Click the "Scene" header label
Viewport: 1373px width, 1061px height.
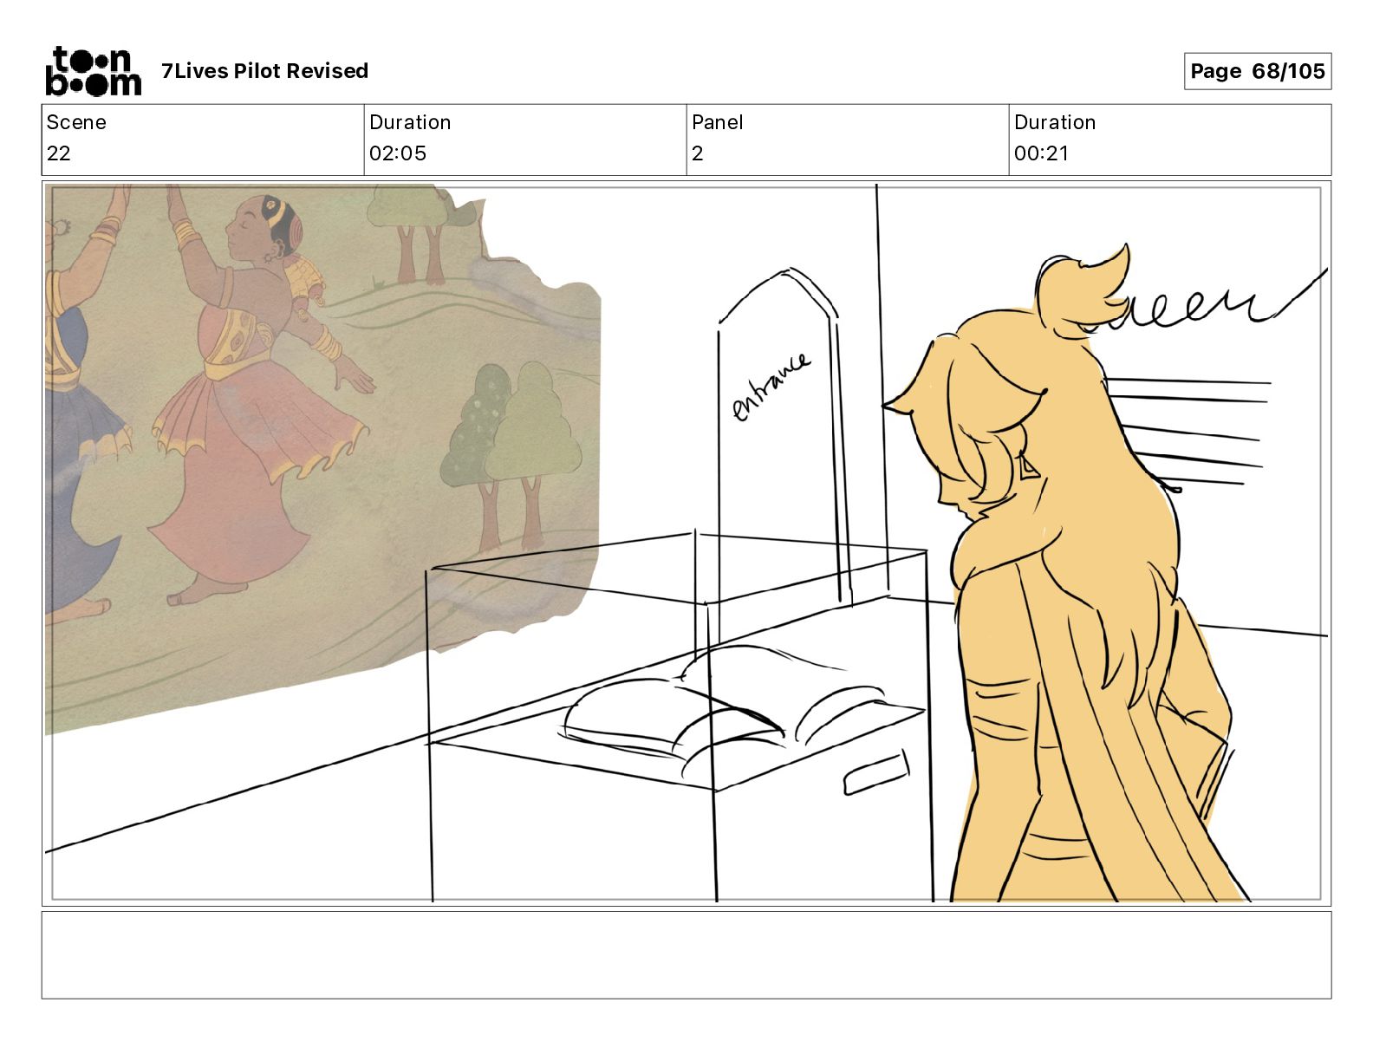(76, 122)
